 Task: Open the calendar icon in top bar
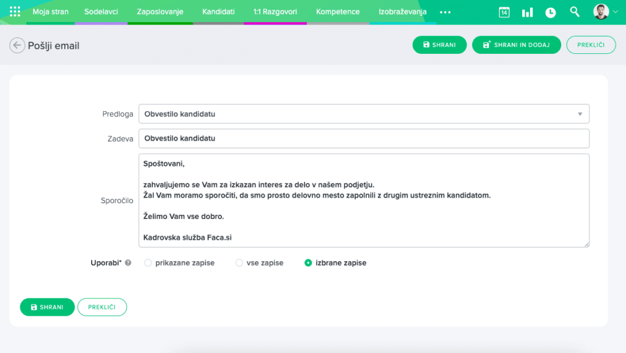click(x=504, y=12)
